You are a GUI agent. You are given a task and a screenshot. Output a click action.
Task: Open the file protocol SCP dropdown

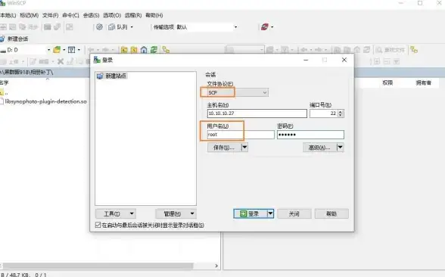point(238,92)
